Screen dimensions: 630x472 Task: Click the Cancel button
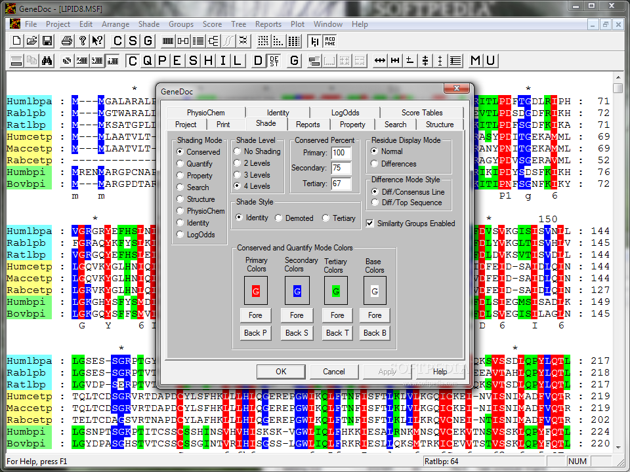click(334, 372)
